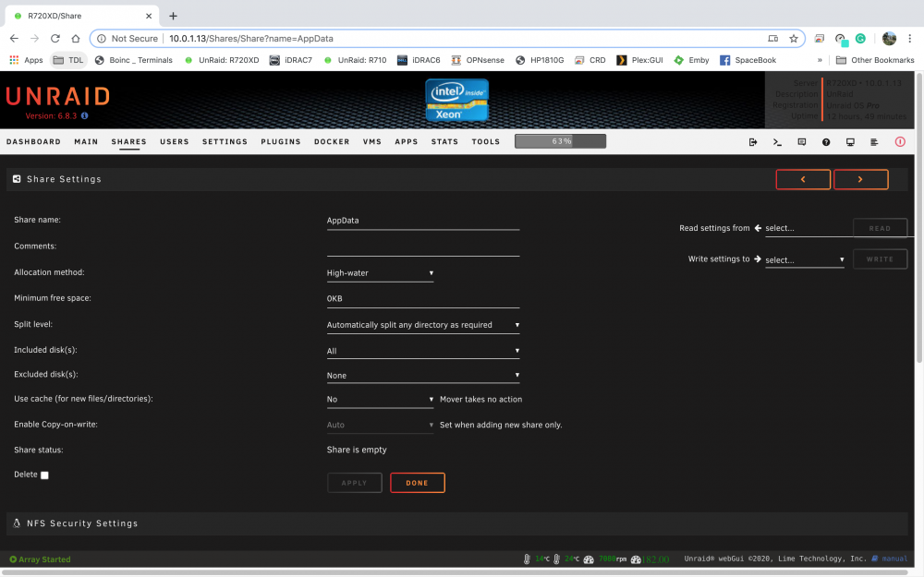924x577 pixels.
Task: Click the logout icon in Unraid toolbar
Action: [752, 142]
